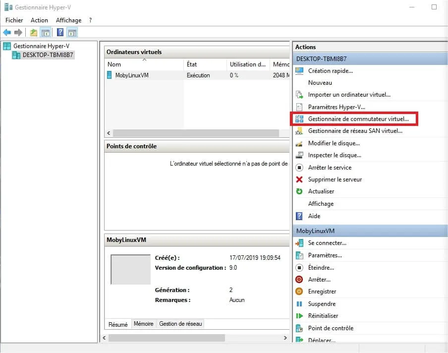Click the bottom pane scroll-left arrow
448x353 pixels.
tap(104, 338)
